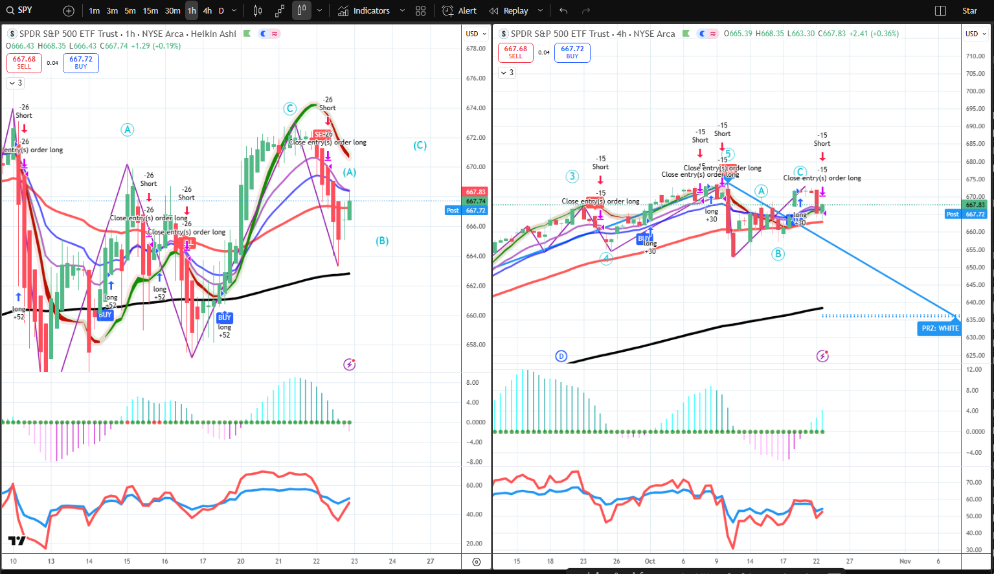Collapse the indicator legend on 1h chart
The width and height of the screenshot is (994, 574).
16,83
